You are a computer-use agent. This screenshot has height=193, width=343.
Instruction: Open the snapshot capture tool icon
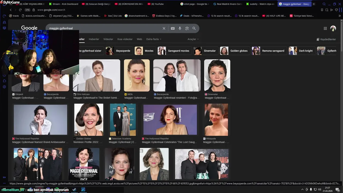327,10
